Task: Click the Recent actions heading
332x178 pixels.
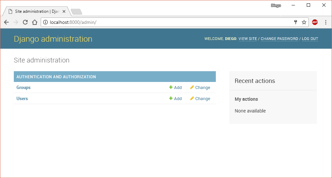Action: click(x=255, y=81)
